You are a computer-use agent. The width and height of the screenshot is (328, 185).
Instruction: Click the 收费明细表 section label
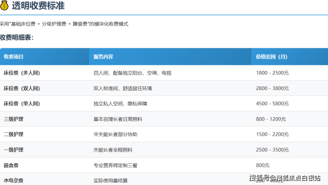pyautogui.click(x=17, y=37)
